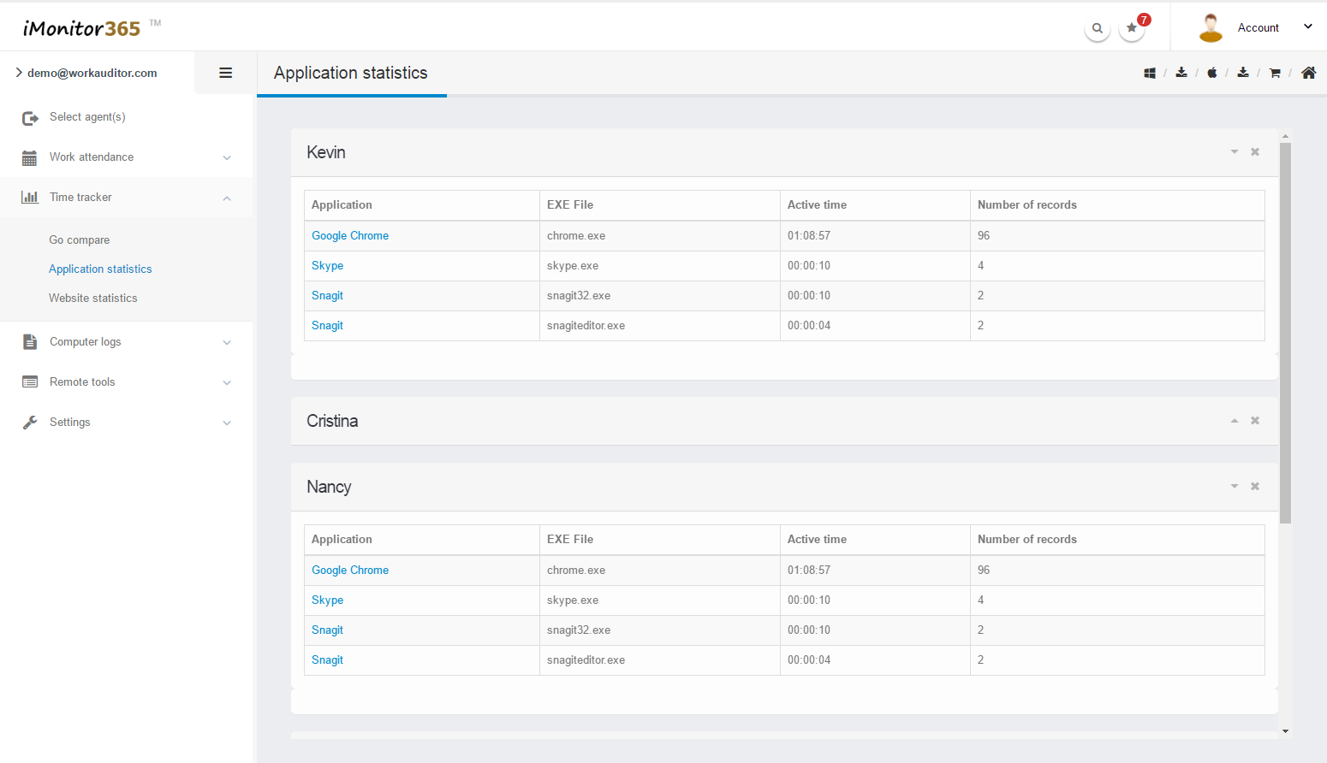Collapse the Kevin panel

click(x=1235, y=152)
